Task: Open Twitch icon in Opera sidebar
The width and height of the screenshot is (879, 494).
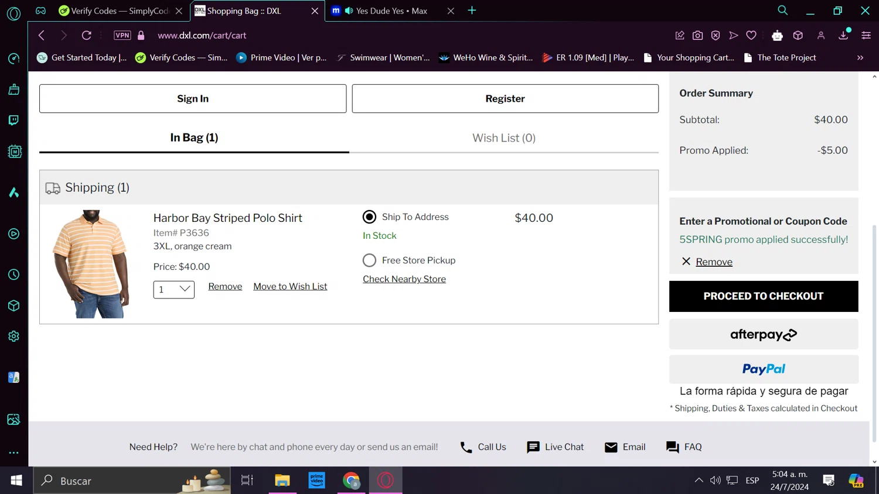Action: point(13,120)
